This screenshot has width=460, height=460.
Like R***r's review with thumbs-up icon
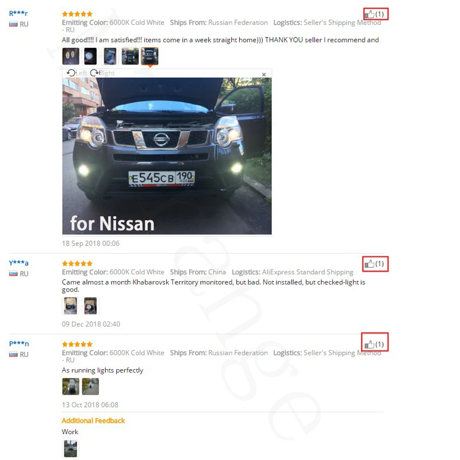coord(369,14)
